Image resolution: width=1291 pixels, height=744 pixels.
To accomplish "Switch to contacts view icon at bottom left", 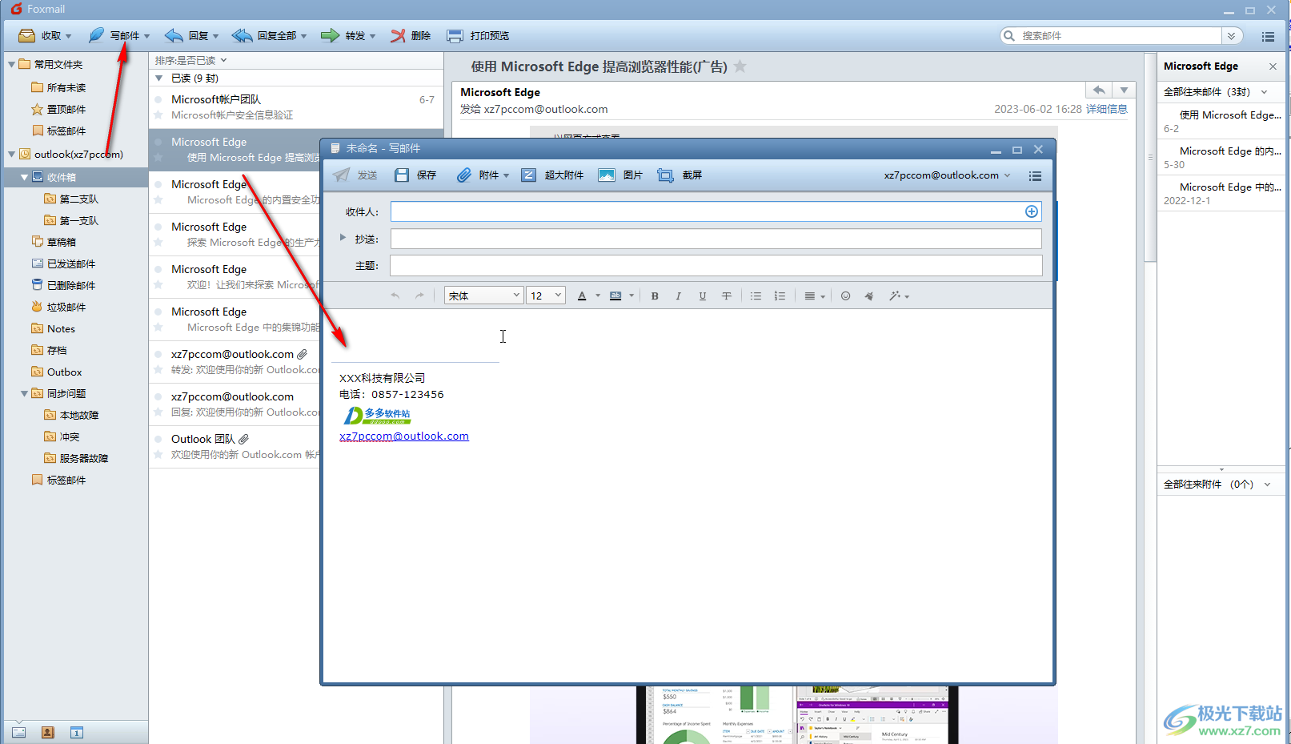I will pos(48,732).
